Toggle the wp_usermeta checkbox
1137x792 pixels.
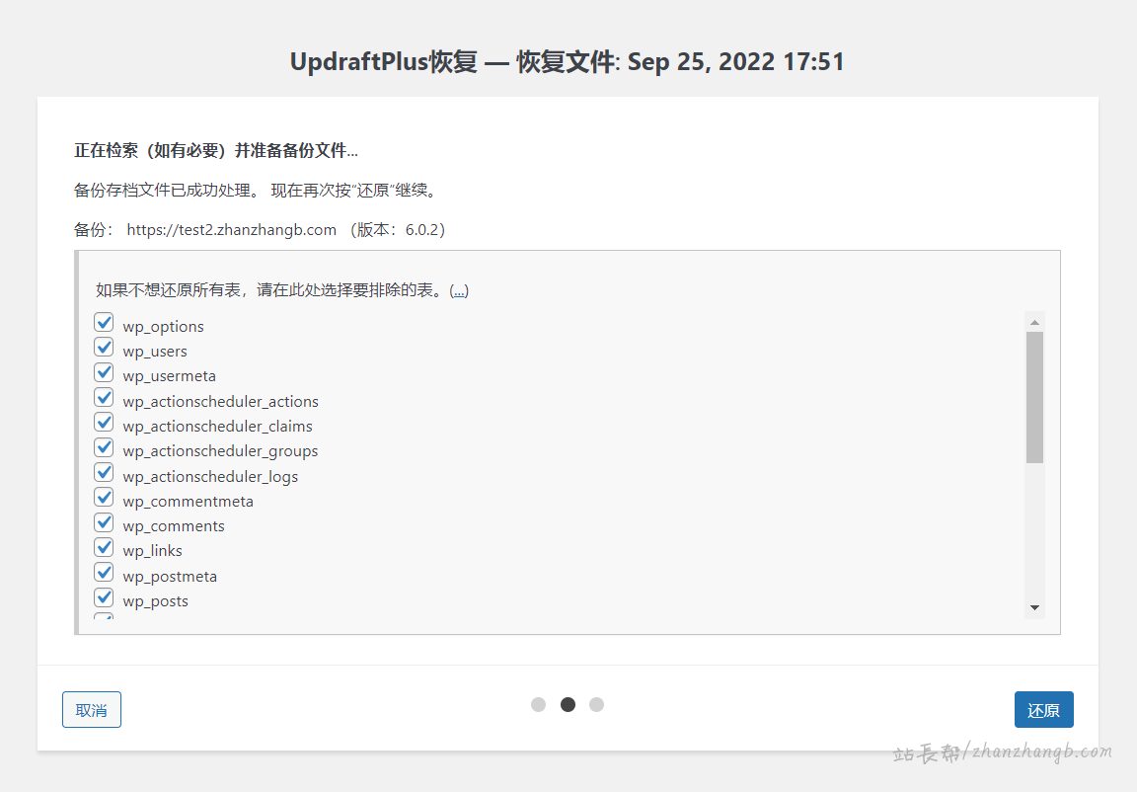pyautogui.click(x=104, y=372)
